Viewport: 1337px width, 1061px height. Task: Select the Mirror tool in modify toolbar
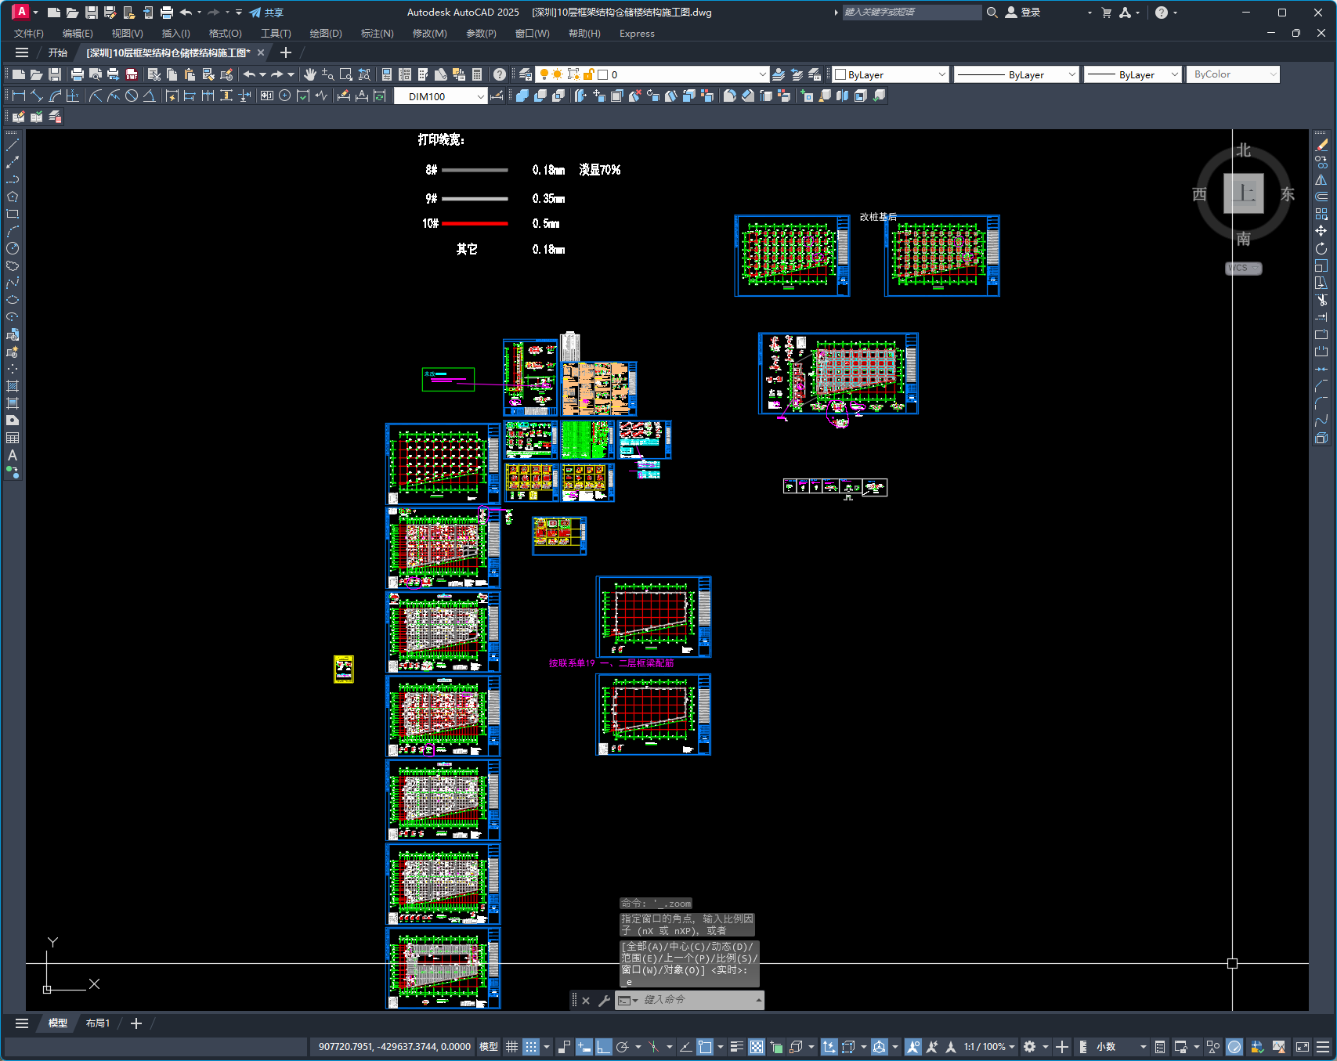(1321, 179)
